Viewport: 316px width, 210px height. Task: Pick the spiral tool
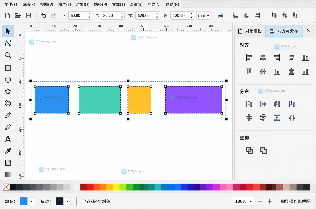(x=8, y=103)
